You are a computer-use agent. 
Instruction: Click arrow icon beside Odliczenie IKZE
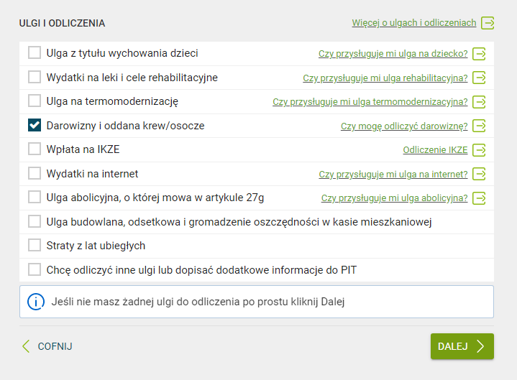pos(479,150)
